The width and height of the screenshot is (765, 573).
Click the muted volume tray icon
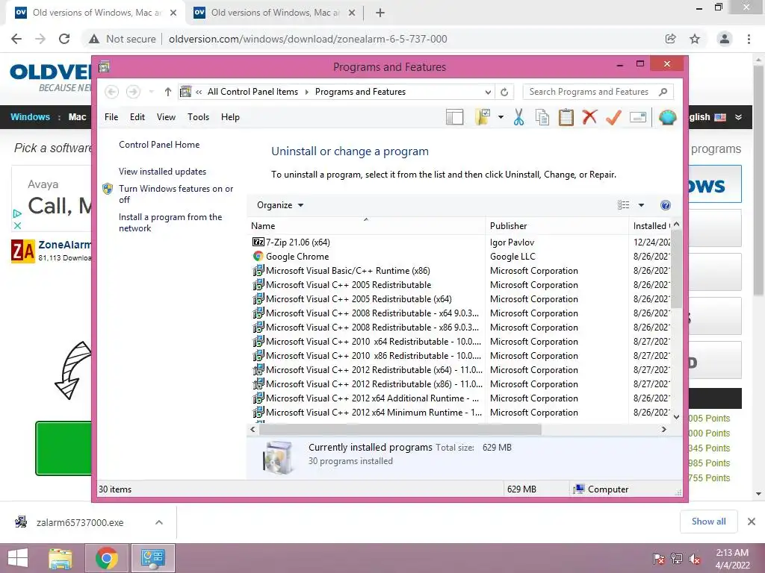click(694, 560)
